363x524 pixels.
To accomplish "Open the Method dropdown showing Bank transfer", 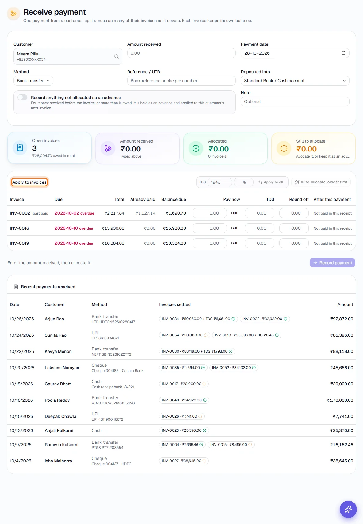I will [33, 81].
